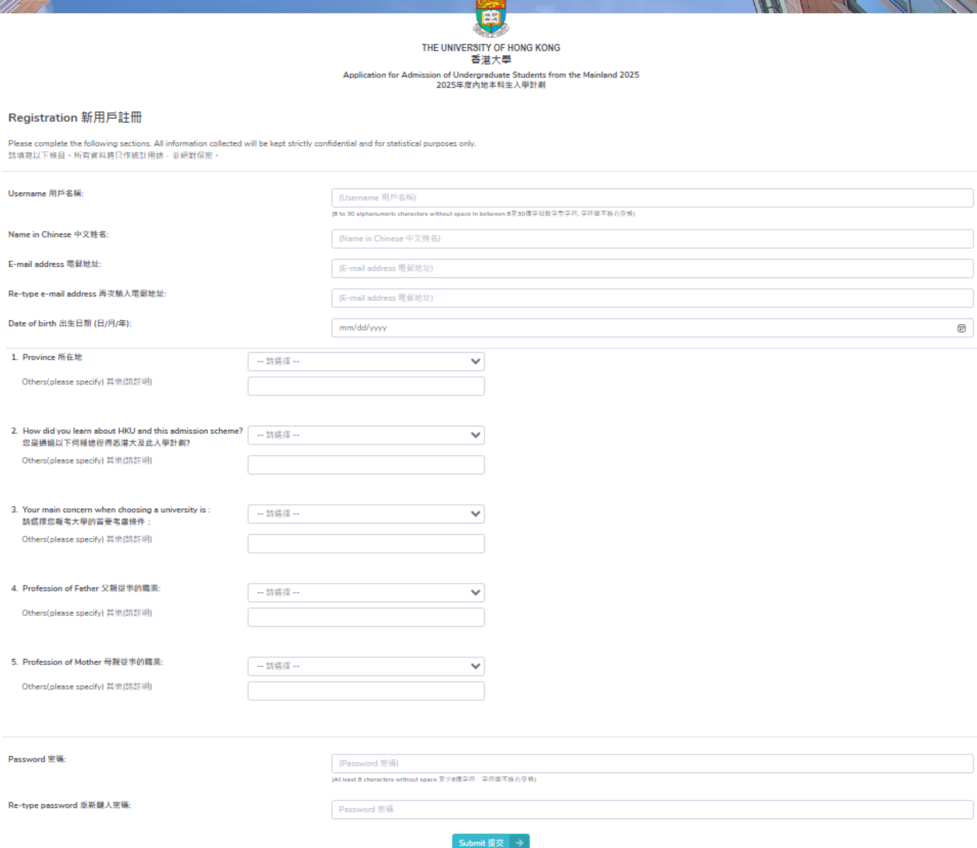This screenshot has height=848, width=977.
Task: Click the Registration heading text
Action: click(75, 118)
